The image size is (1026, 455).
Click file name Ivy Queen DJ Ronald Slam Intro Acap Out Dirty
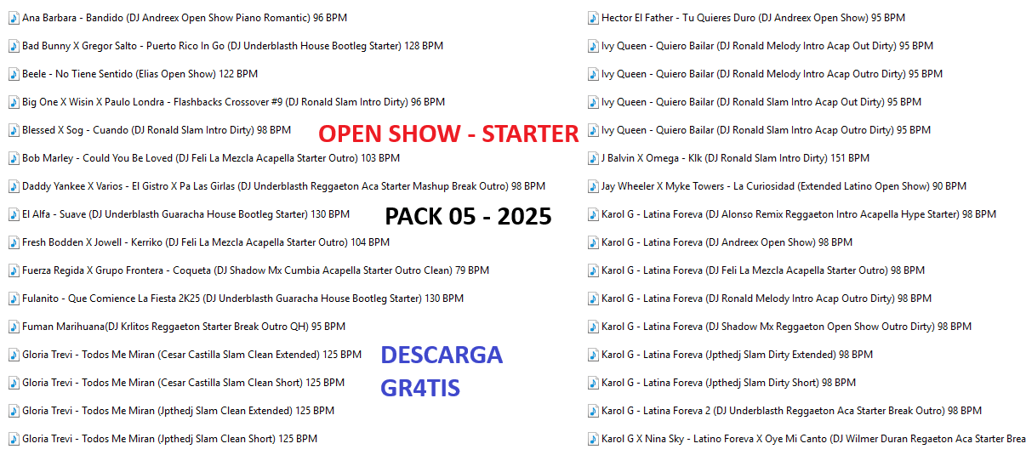pyautogui.click(x=761, y=102)
